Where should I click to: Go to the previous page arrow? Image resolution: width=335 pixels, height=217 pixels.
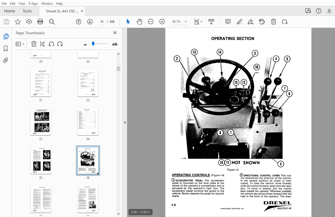pyautogui.click(x=79, y=22)
